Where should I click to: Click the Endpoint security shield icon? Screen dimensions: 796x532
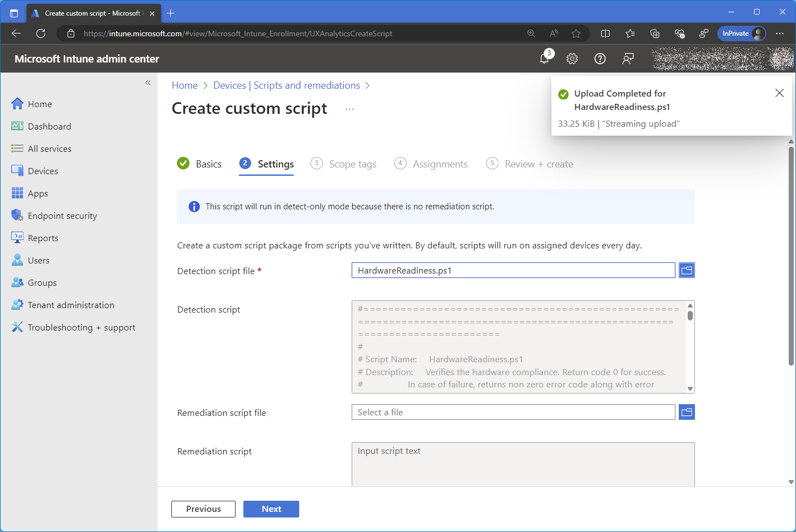[17, 215]
